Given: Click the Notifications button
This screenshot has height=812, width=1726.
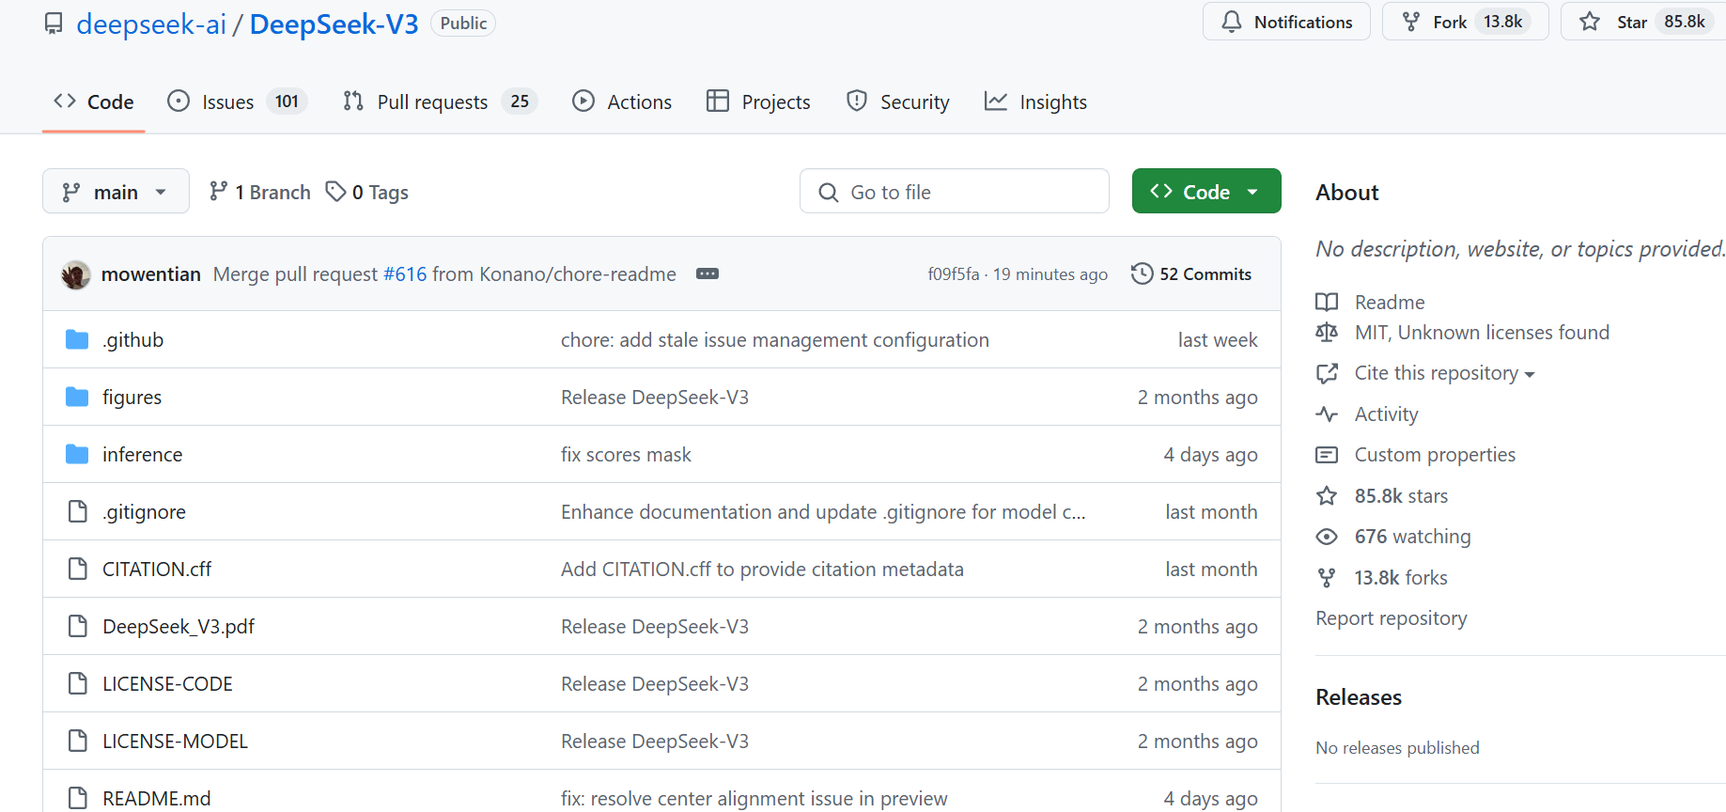Looking at the screenshot, I should pyautogui.click(x=1286, y=22).
